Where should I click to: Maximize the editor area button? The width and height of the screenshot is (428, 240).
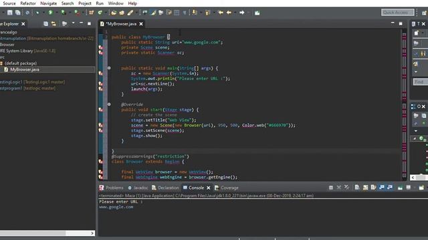401,24
